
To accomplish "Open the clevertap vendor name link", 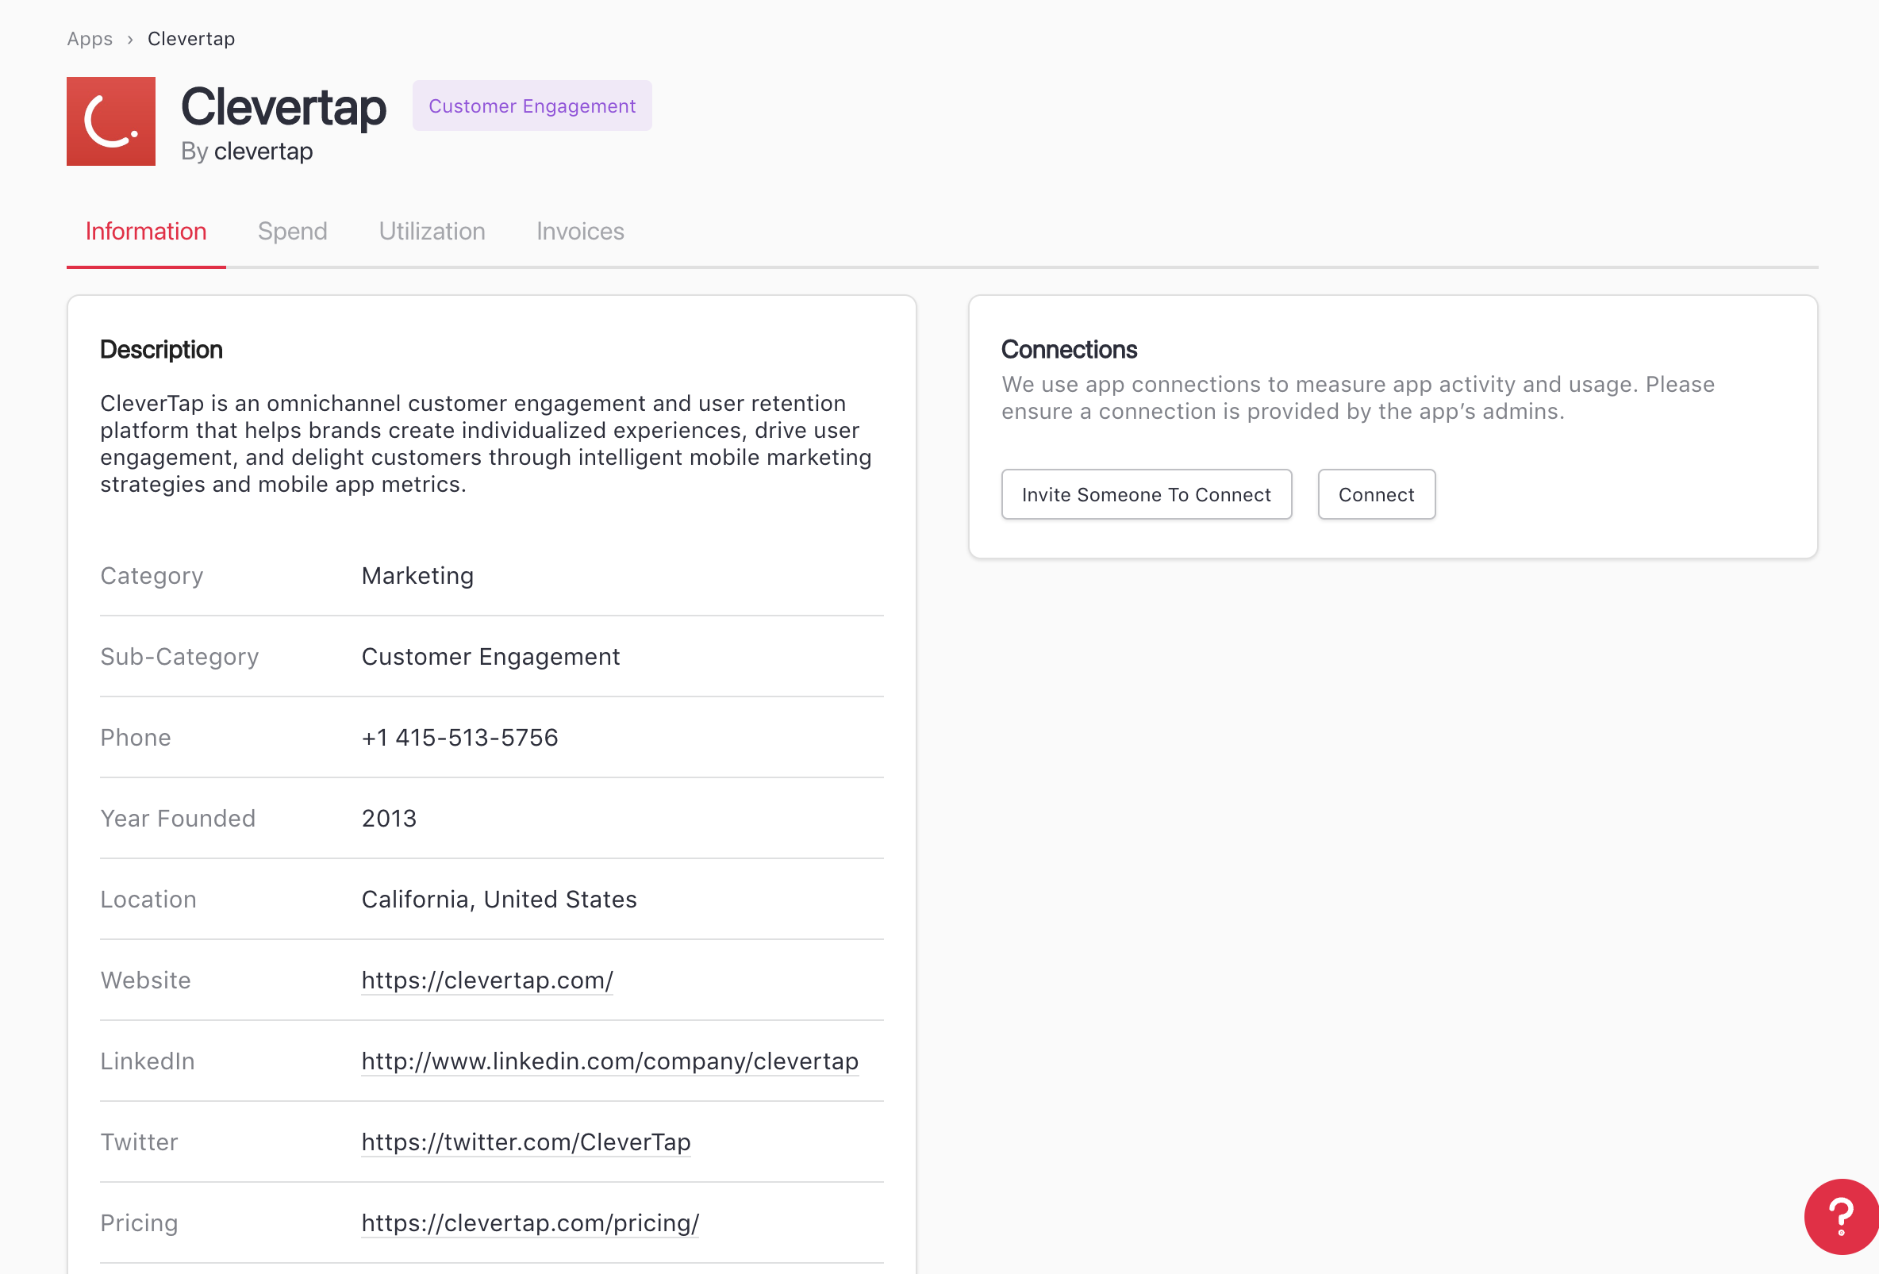I will (263, 152).
